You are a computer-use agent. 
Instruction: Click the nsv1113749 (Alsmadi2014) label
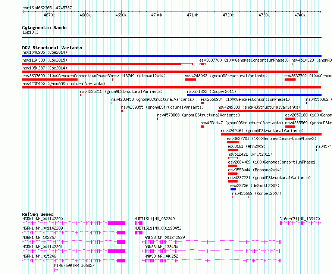[139, 76]
